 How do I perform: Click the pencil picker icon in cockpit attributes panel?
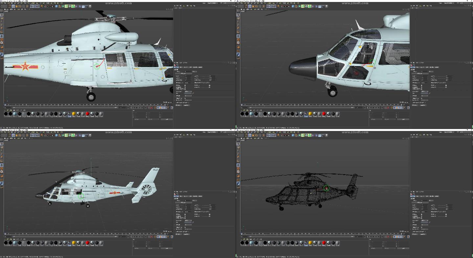tap(430, 93)
